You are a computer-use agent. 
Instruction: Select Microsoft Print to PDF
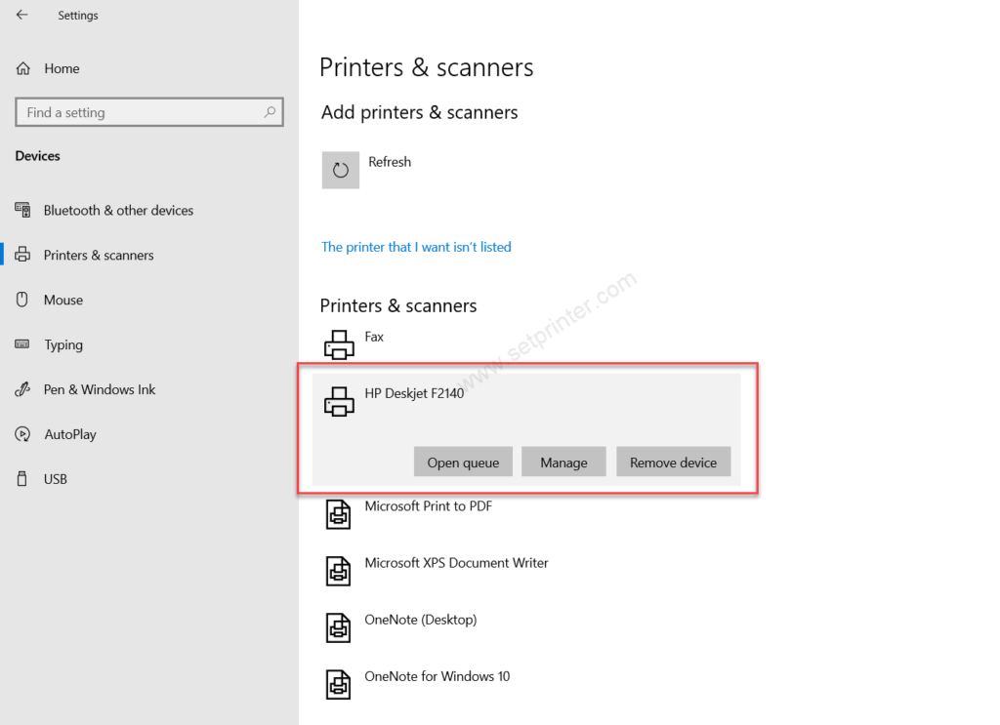(429, 505)
